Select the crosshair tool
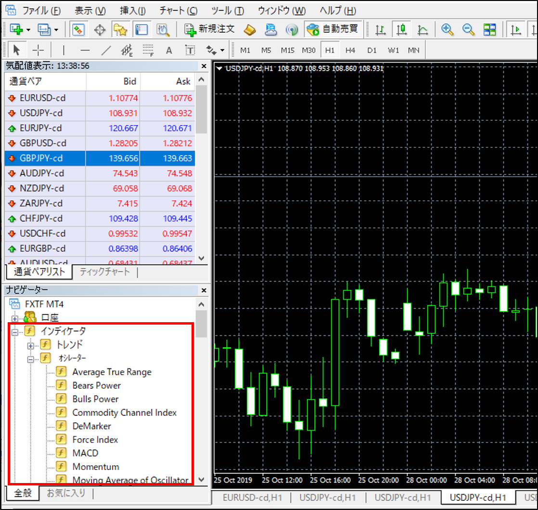Viewport: 538px width, 510px height. 38,51
